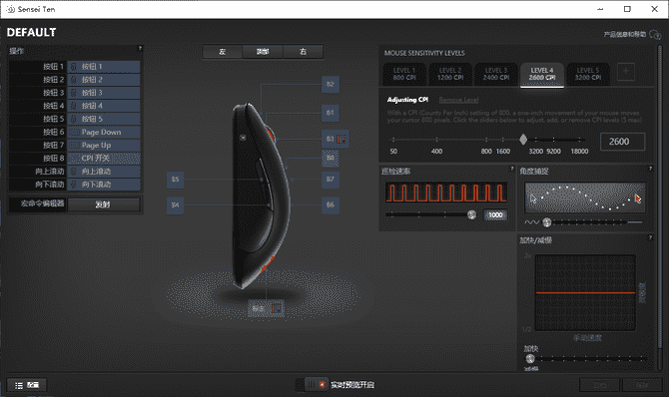669x397 pixels.
Task: Click the polling rate slider knob
Action: coord(471,214)
